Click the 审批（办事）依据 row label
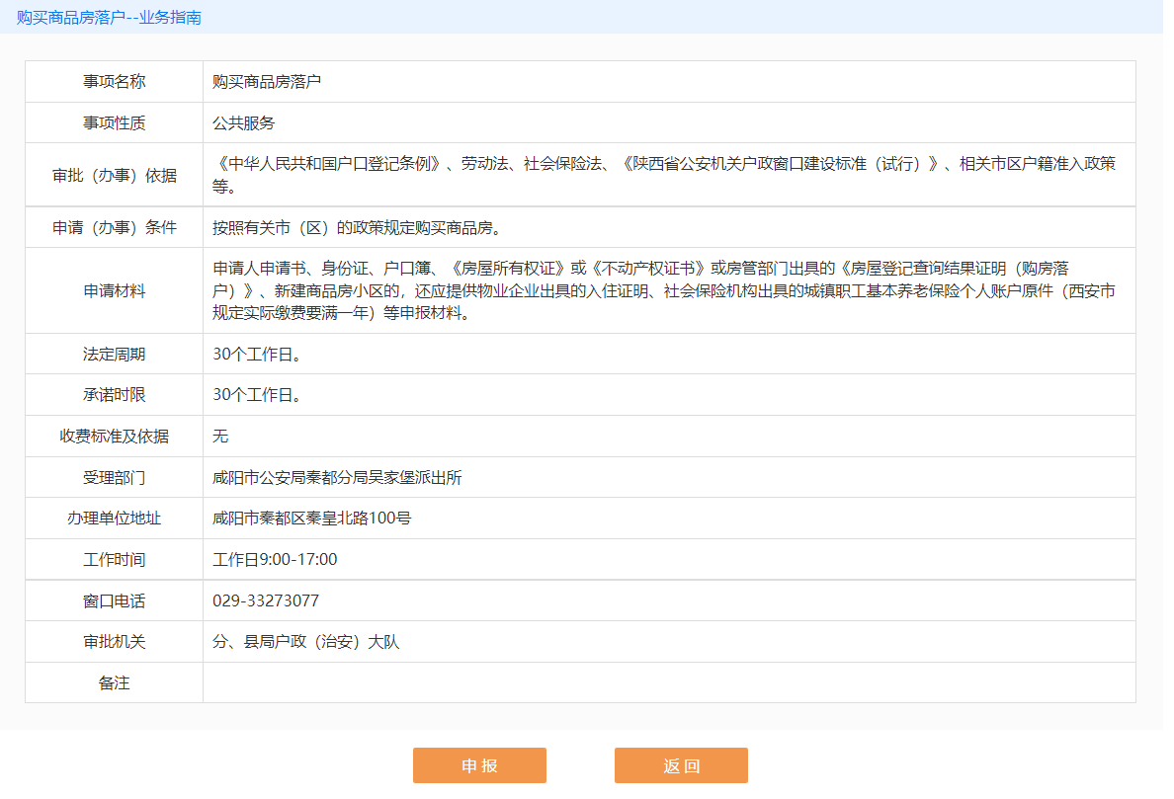Screen dimensions: 1174x799 coord(114,175)
